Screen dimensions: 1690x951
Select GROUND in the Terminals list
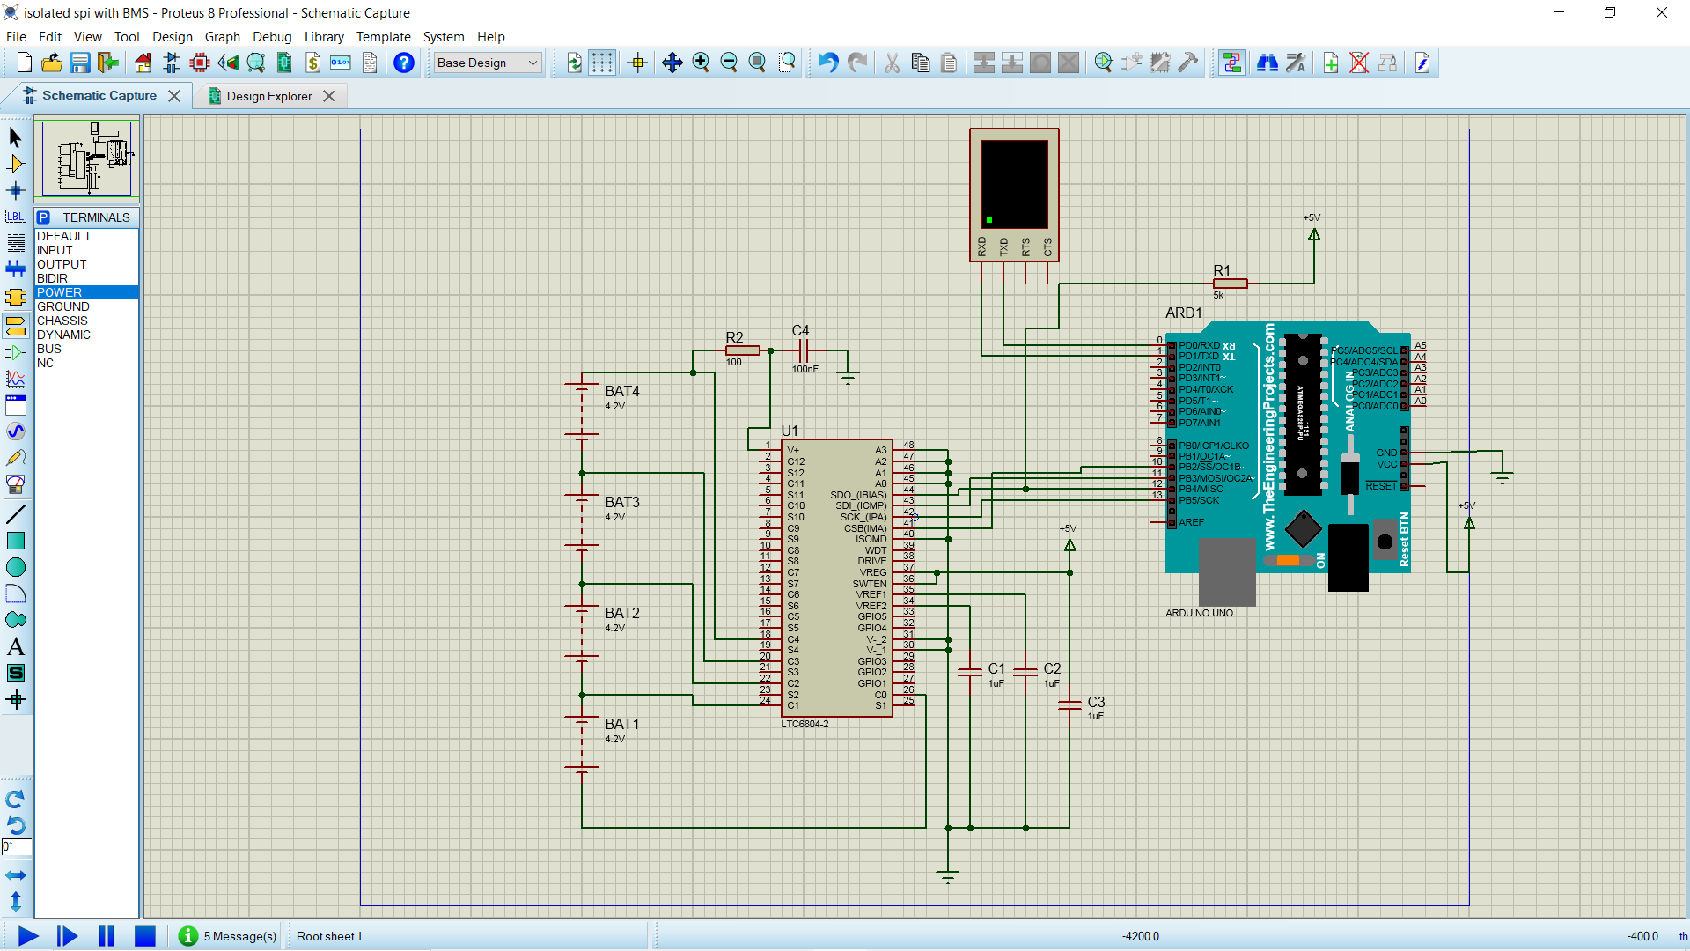click(x=62, y=306)
